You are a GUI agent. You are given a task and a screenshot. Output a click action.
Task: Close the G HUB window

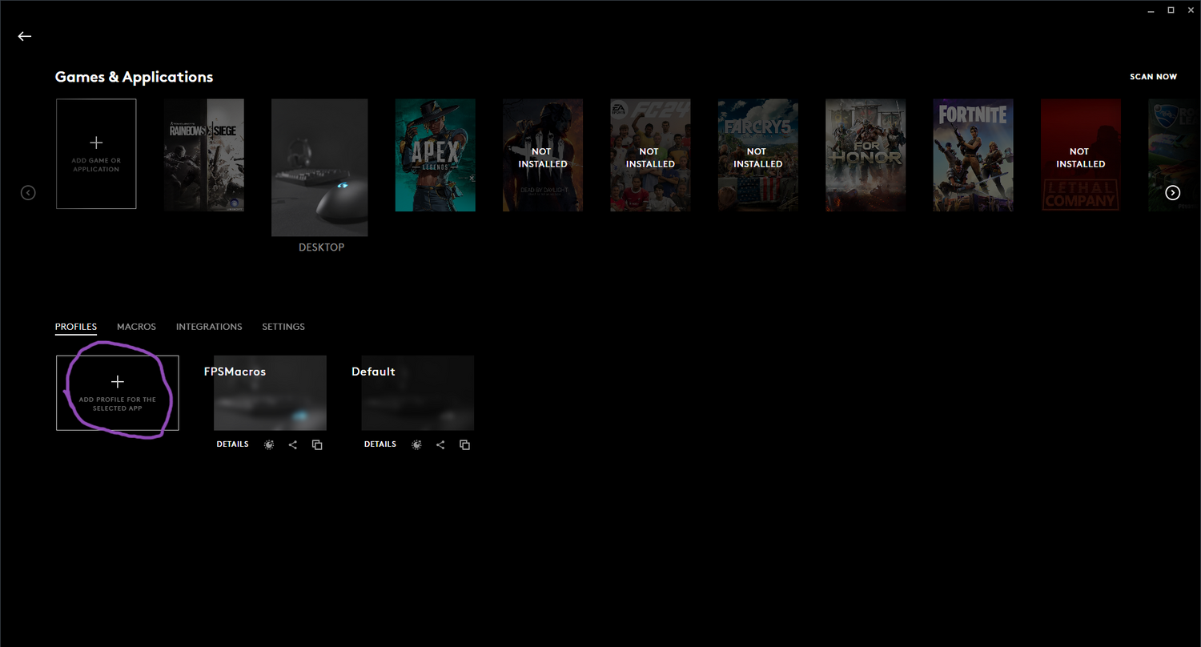[x=1191, y=10]
